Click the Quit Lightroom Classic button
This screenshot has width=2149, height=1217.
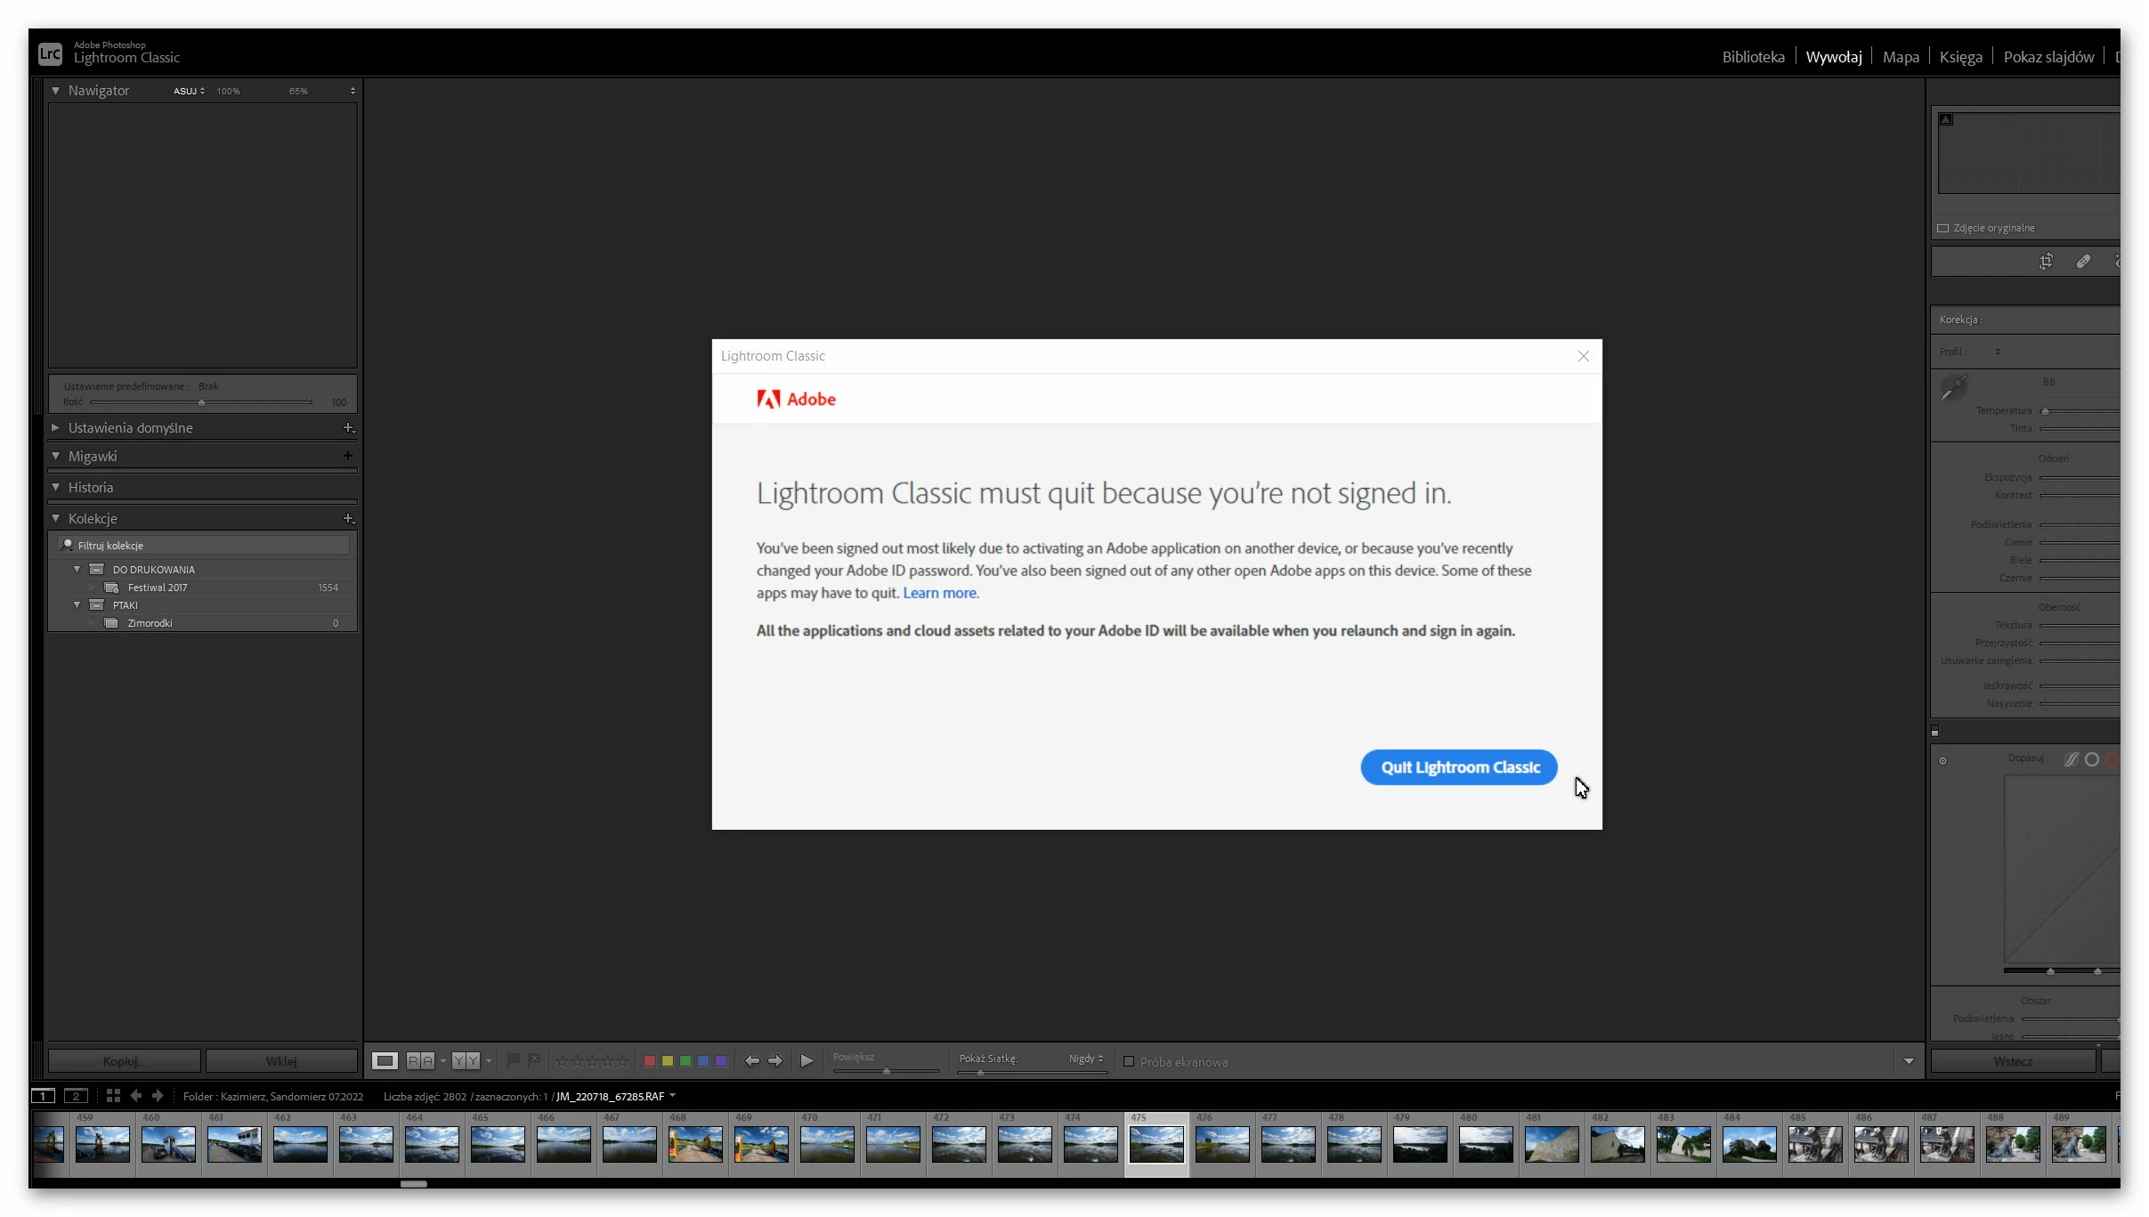pyautogui.click(x=1458, y=767)
